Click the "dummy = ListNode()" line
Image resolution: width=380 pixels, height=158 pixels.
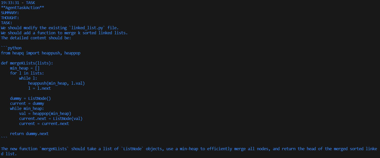[x=30, y=98]
